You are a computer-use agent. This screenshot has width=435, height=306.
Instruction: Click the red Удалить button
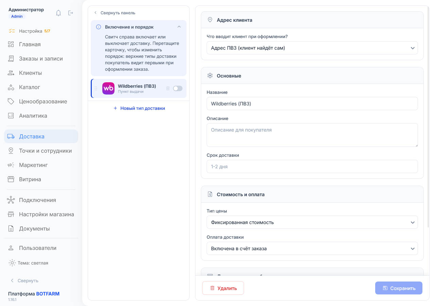coord(223,288)
